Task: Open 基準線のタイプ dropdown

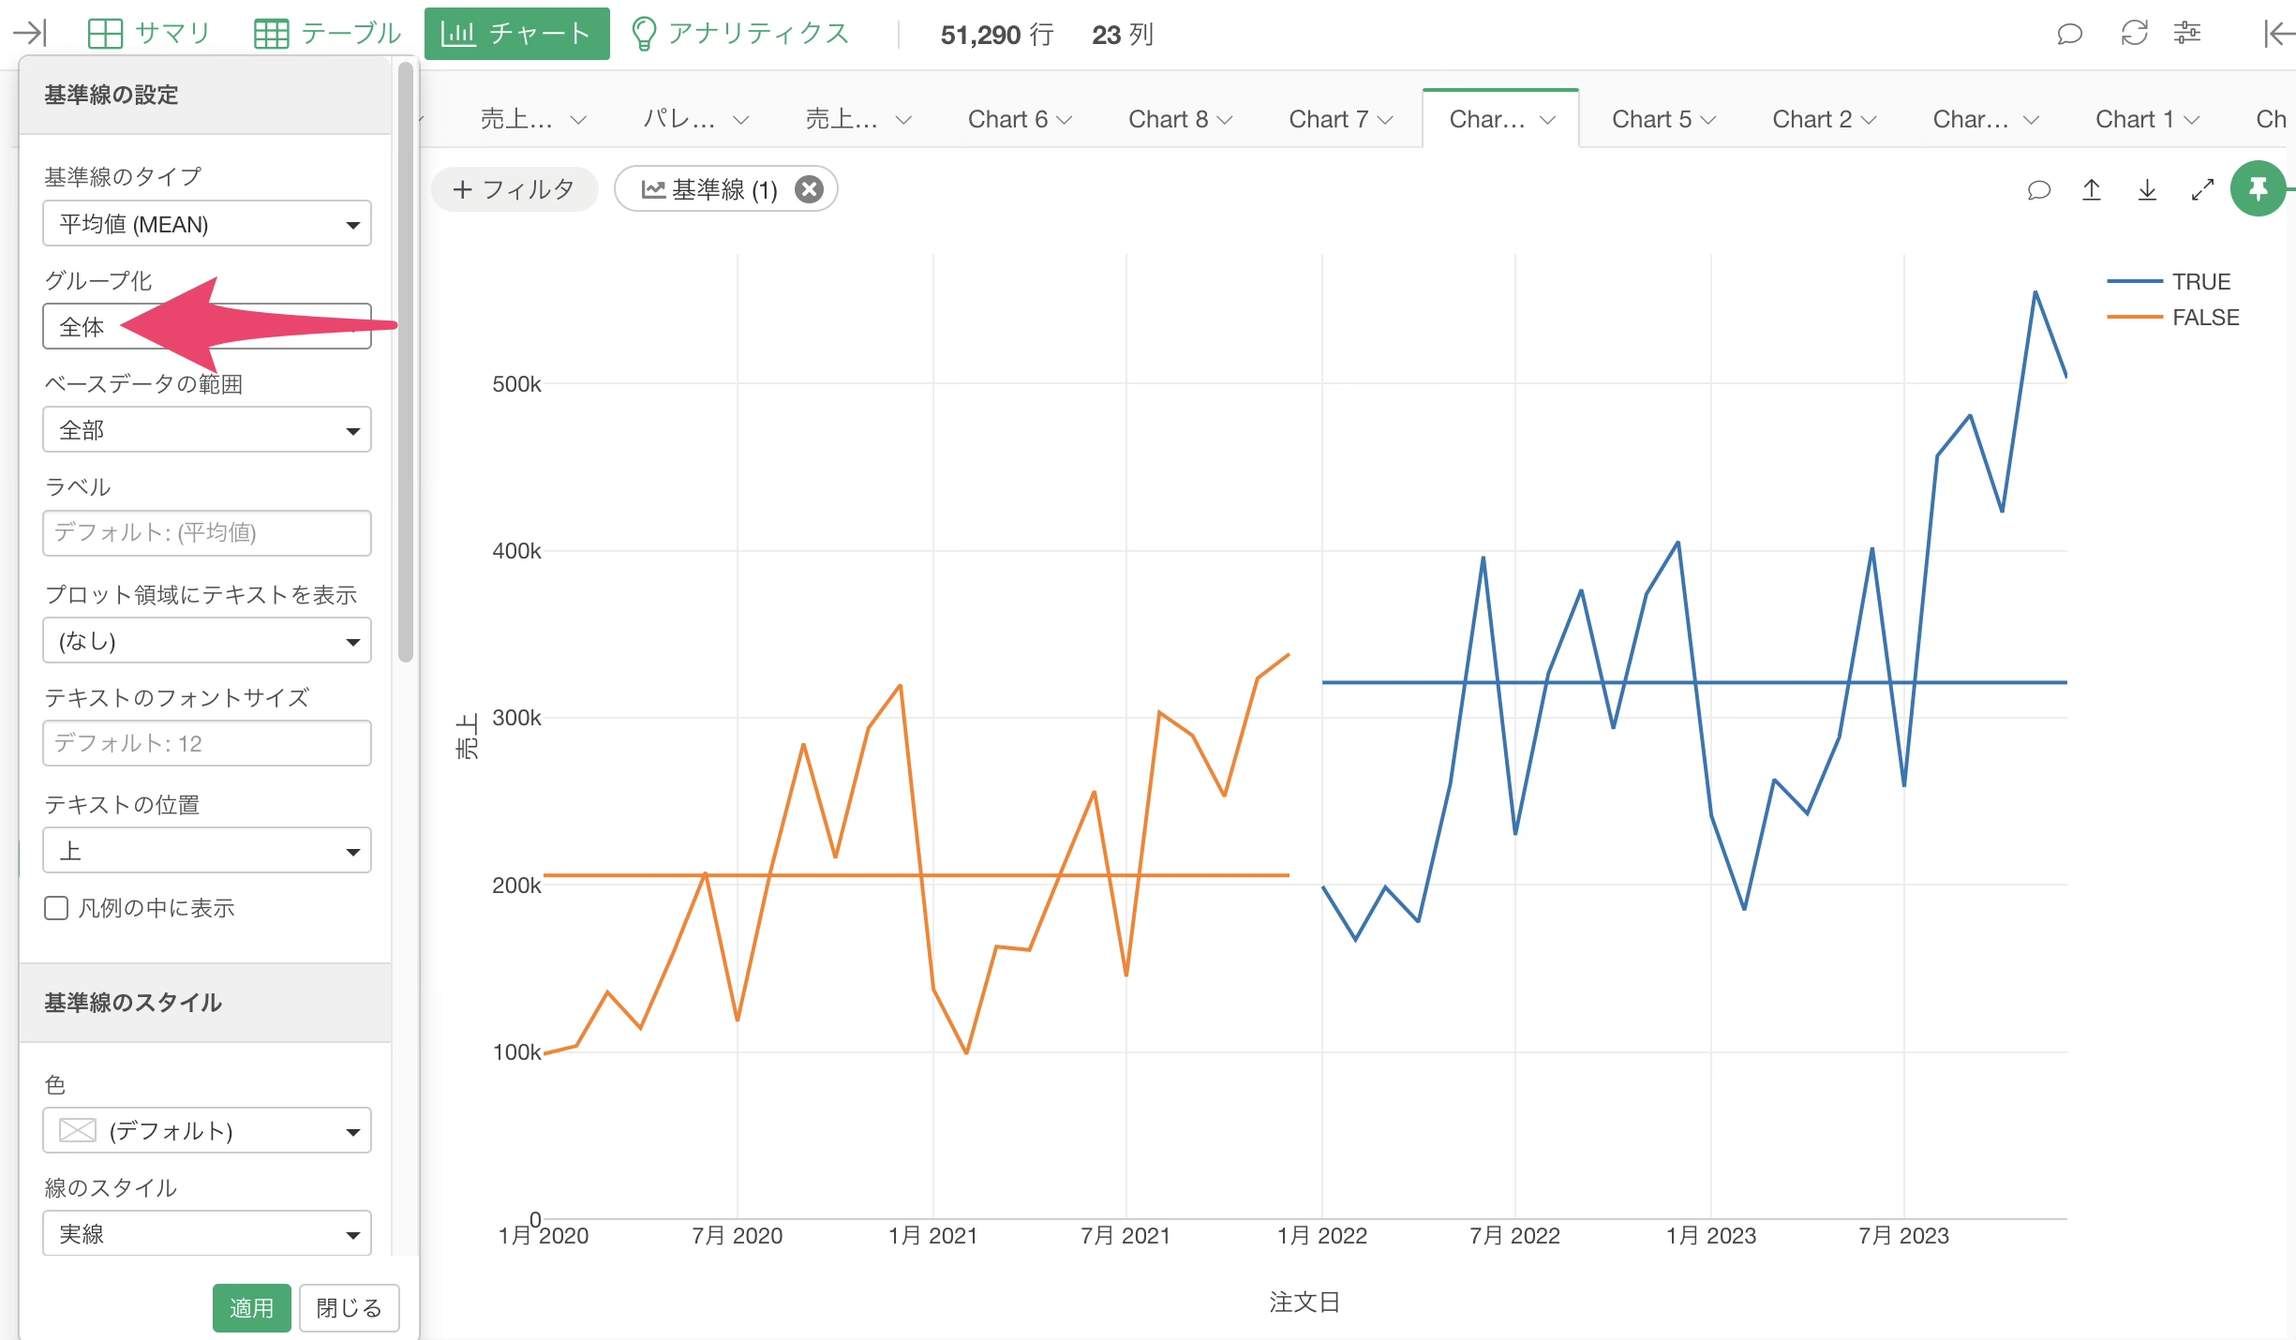Action: [206, 224]
